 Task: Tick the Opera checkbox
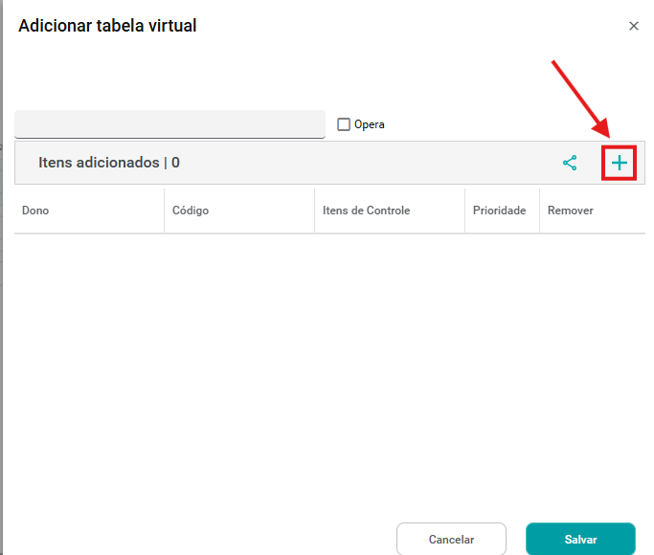point(344,124)
